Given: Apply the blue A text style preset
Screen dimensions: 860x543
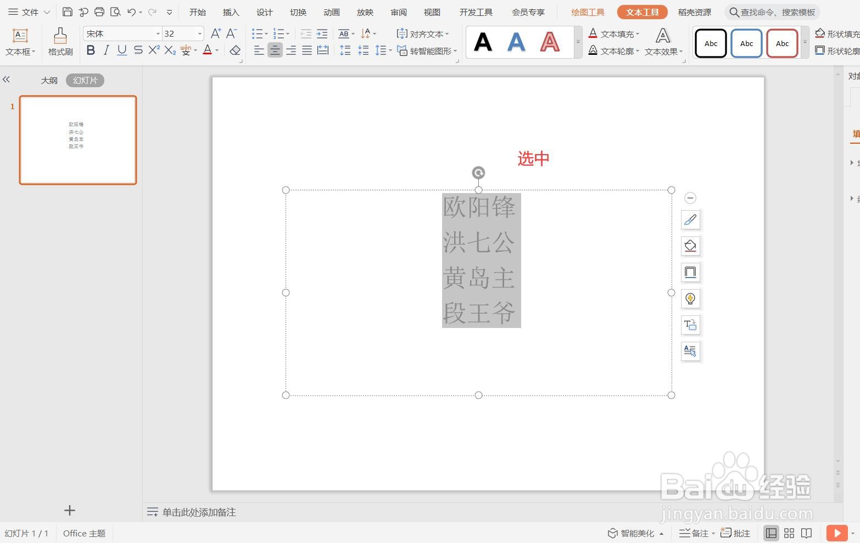Looking at the screenshot, I should click(516, 42).
